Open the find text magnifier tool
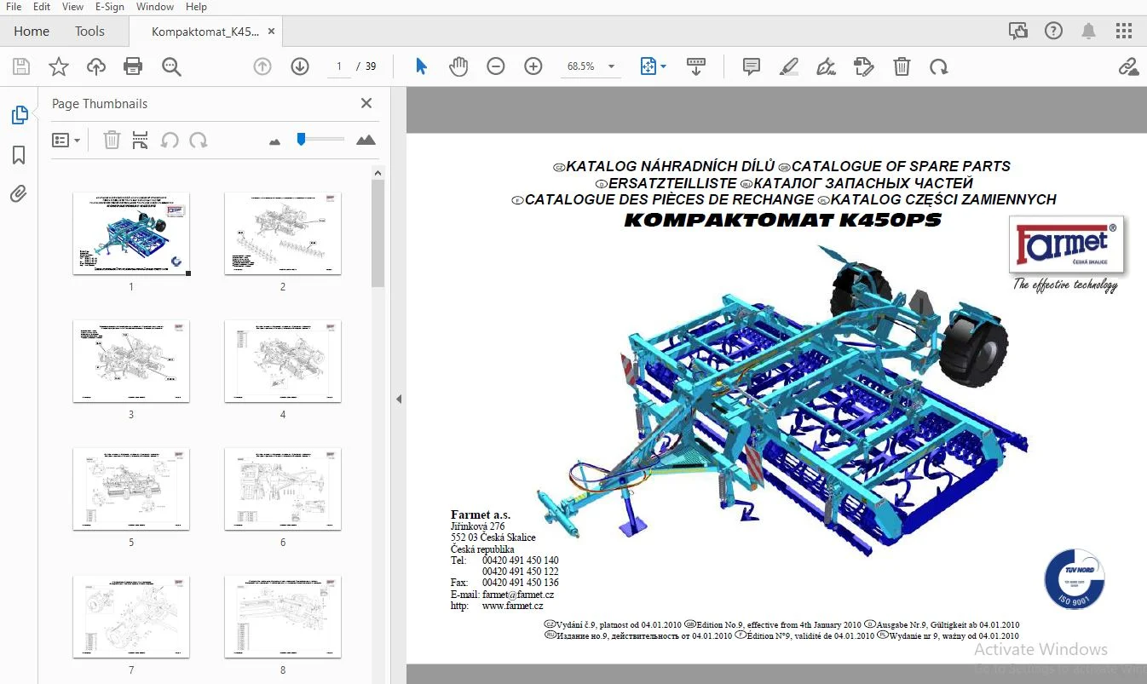The width and height of the screenshot is (1147, 684). (171, 66)
